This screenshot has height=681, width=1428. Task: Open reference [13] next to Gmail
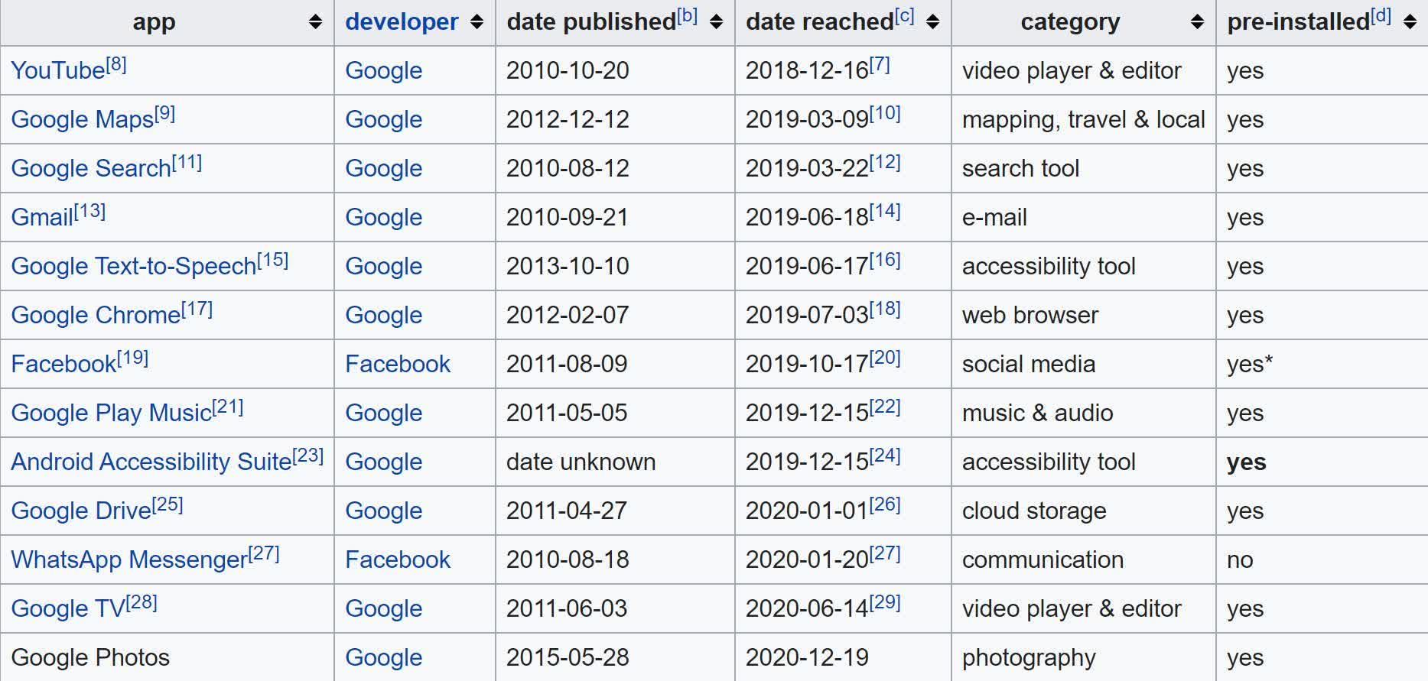(90, 211)
